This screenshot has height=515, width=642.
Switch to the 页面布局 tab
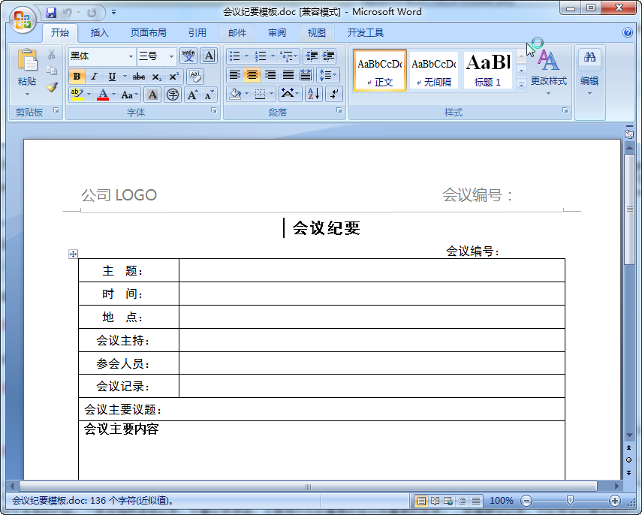(148, 33)
